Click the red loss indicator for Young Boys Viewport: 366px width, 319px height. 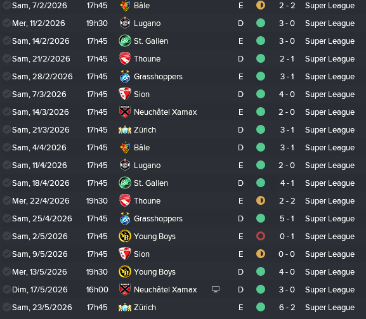pos(261,236)
